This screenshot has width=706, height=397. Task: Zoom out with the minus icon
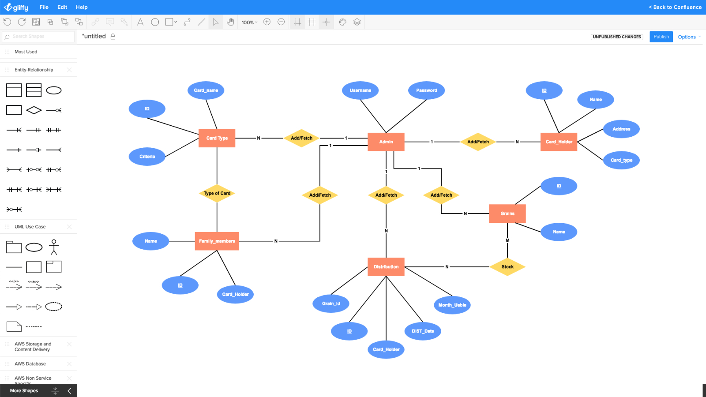[281, 22]
